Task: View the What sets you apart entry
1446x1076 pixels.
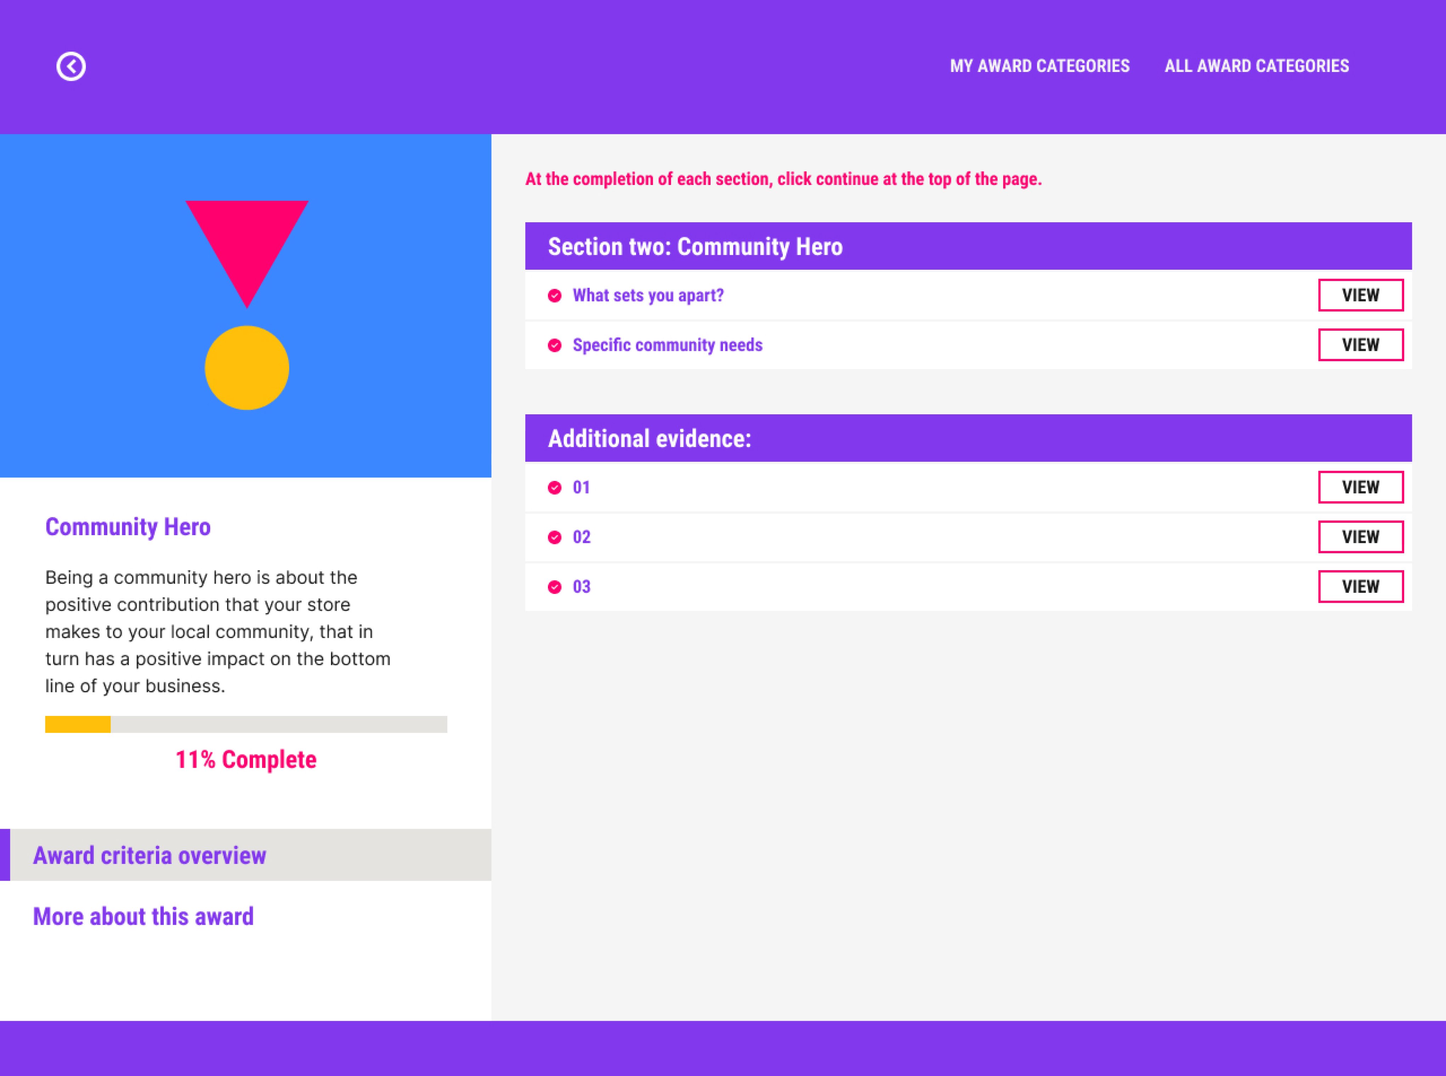Action: [1361, 295]
